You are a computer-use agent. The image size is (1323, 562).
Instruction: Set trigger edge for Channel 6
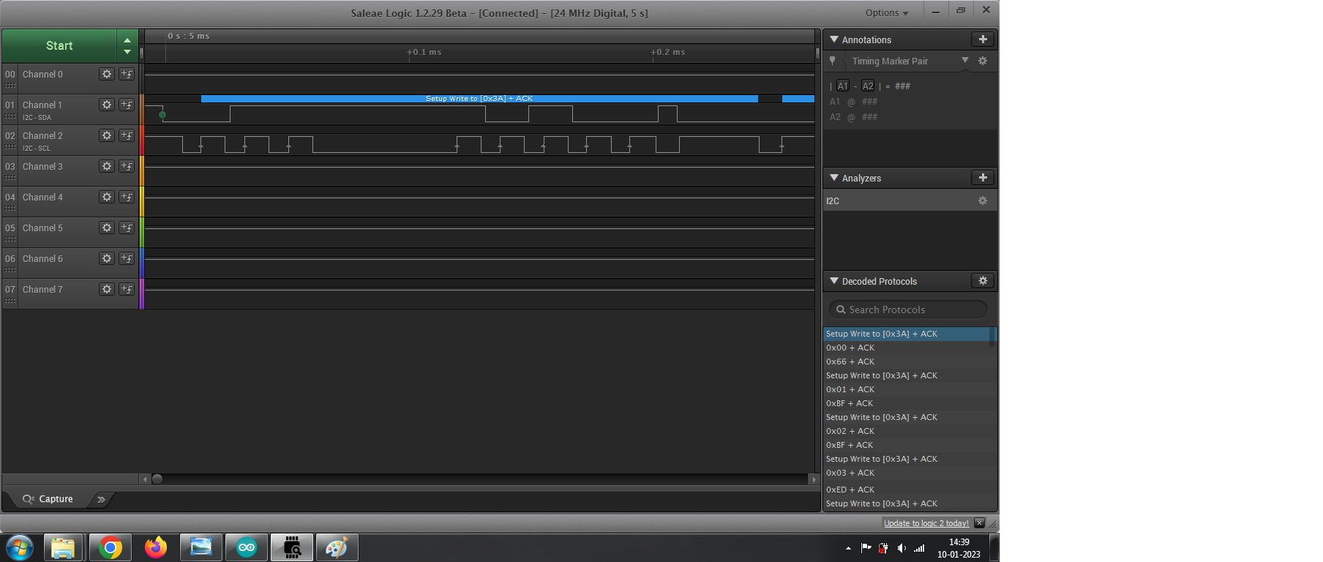[x=127, y=258]
